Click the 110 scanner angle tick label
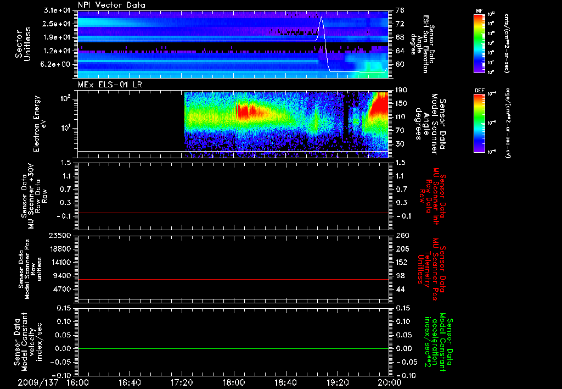Viewport: 562px width, 389px height. [402, 117]
